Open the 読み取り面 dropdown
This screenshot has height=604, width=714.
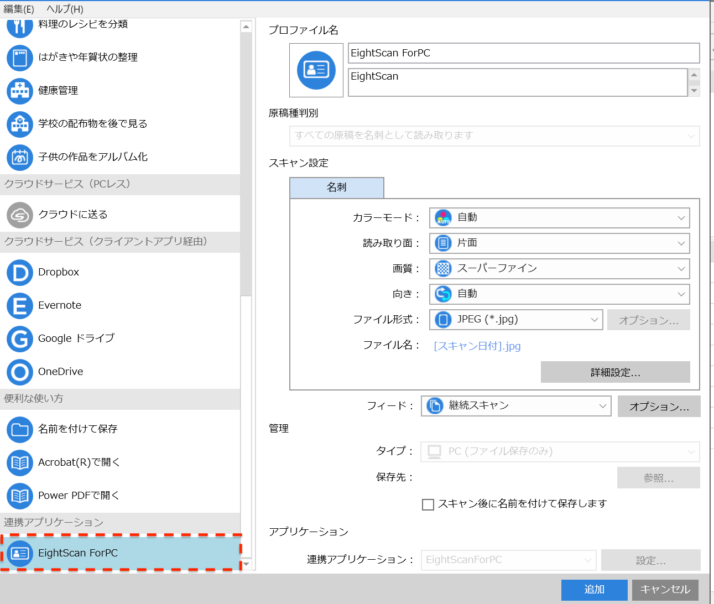[x=560, y=243]
